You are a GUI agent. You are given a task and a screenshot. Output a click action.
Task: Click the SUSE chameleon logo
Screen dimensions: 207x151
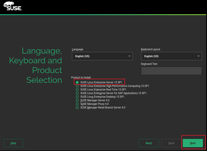point(13,6)
